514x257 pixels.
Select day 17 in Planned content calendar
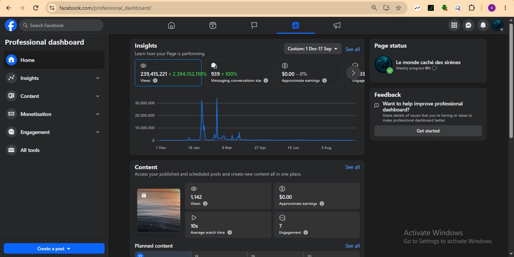pos(140,255)
